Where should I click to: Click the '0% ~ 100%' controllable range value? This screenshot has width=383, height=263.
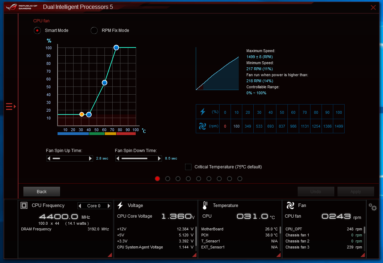(256, 93)
